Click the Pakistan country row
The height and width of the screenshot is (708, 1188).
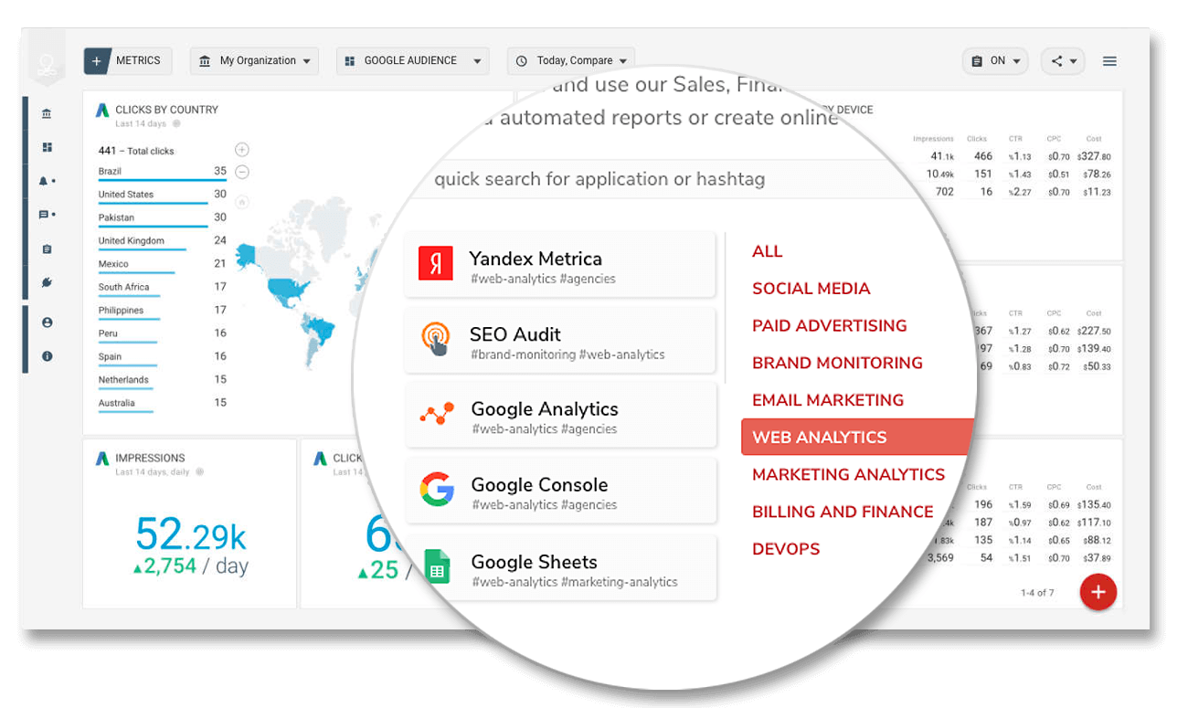(163, 218)
